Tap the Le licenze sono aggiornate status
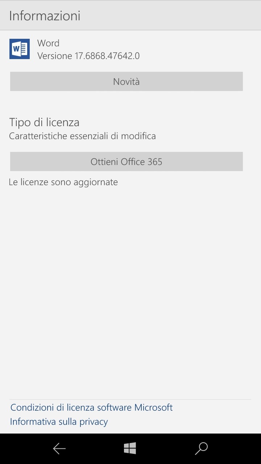 [63, 182]
